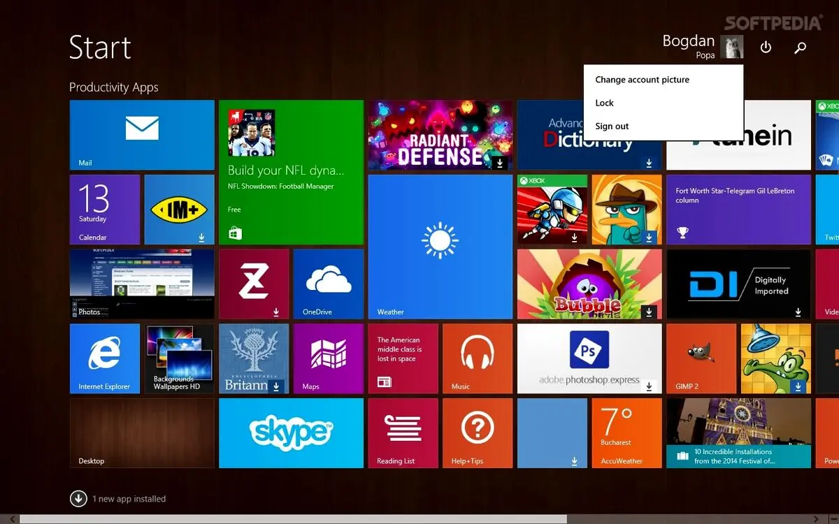
Task: Open the Maps tile
Action: click(329, 358)
